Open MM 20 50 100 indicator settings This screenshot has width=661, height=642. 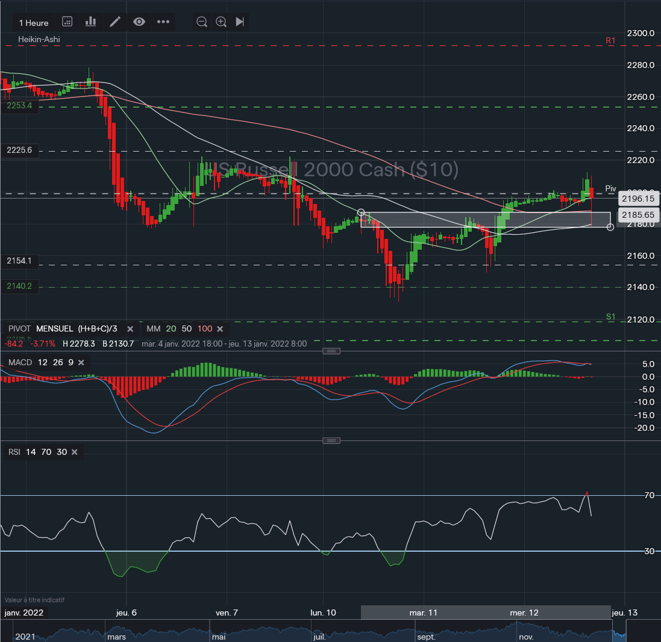[179, 329]
